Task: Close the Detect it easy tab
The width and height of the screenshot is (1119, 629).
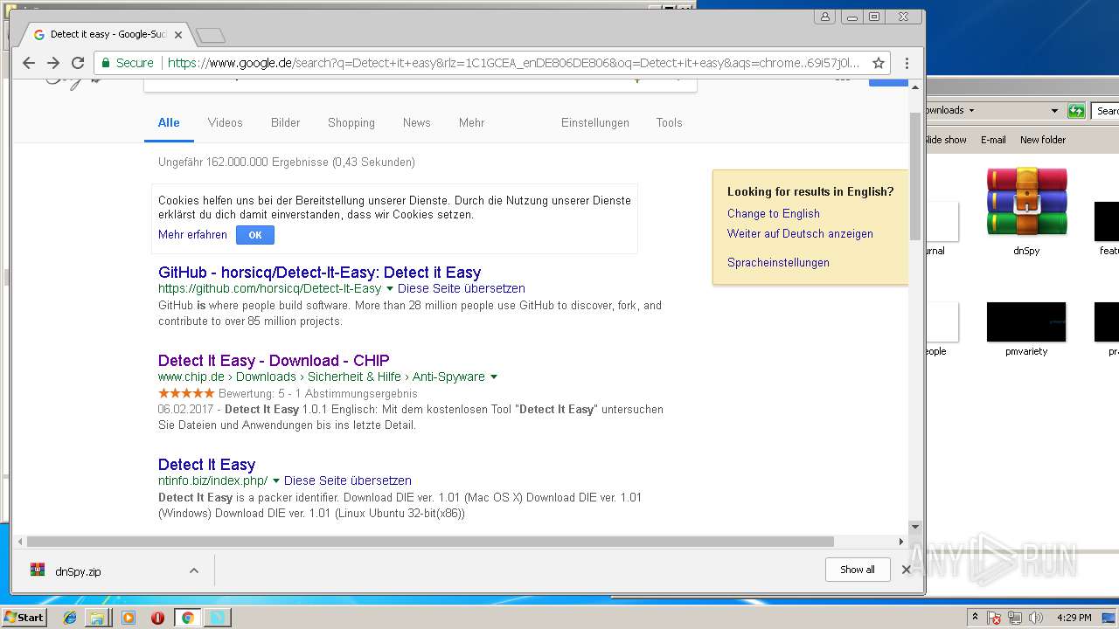Action: [178, 35]
